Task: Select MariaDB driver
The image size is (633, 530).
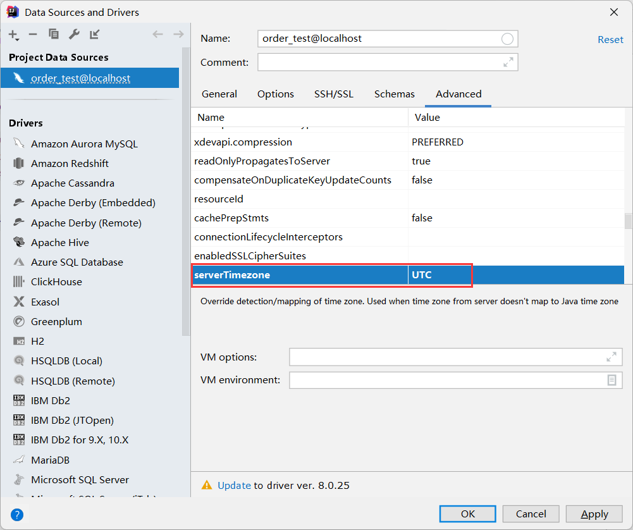Action: pos(50,460)
